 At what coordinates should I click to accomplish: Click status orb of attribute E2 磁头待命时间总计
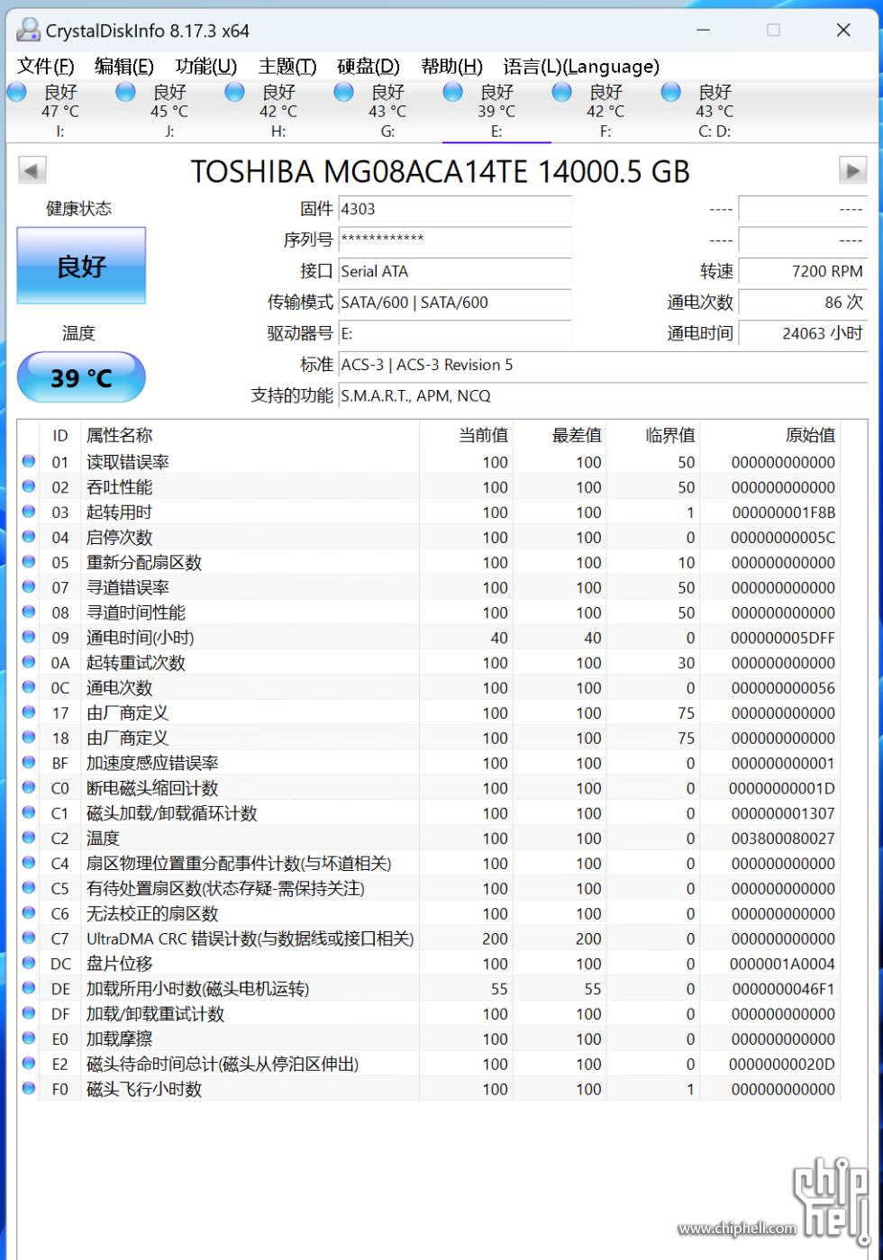29,1064
